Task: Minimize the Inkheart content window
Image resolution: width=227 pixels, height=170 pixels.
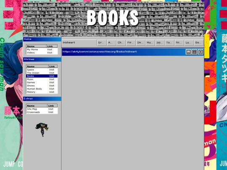Action: 188,52
